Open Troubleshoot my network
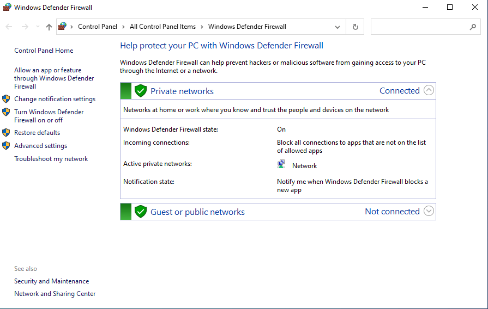Viewport: 488px width, 309px height. tap(51, 159)
